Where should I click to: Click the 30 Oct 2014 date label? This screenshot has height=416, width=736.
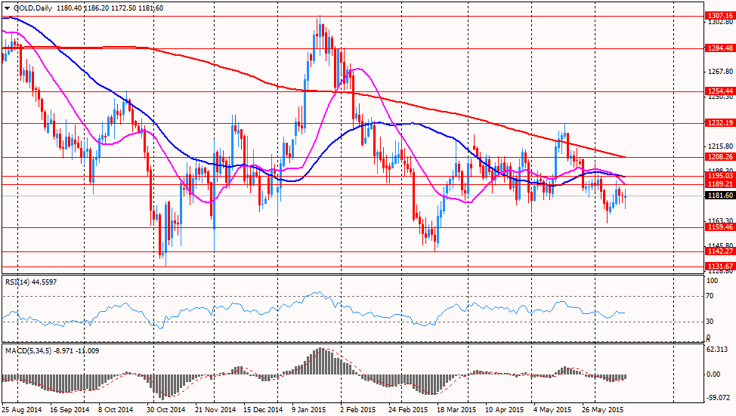tap(165, 409)
